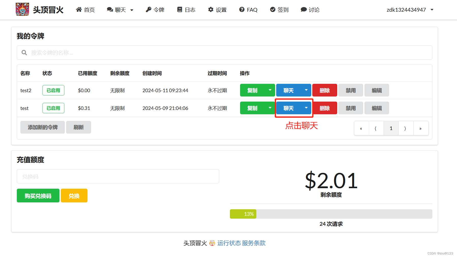
Task: Open the FAQ page
Action: click(x=248, y=10)
